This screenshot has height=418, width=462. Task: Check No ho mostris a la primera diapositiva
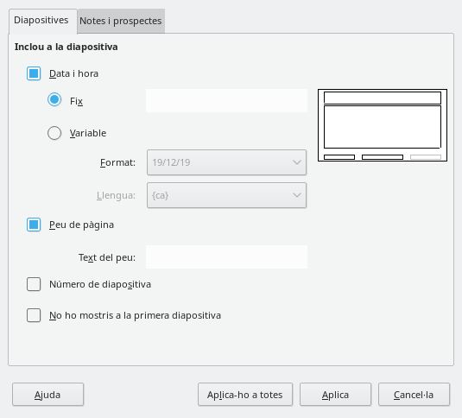coord(34,315)
